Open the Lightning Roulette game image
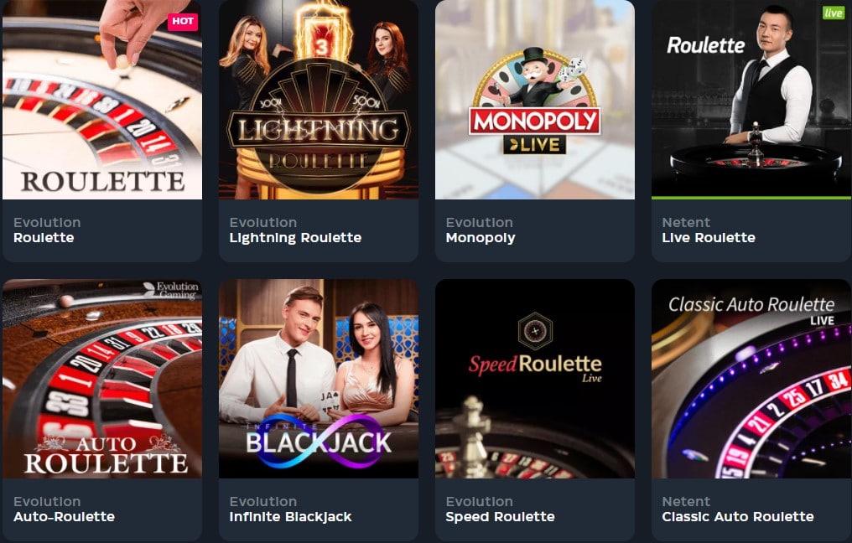 [319, 100]
